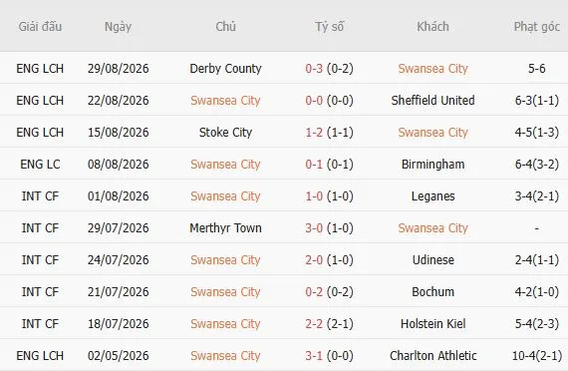Open Swansea City away link on 29/08/2026
Screen dimensions: 568x371
click(x=432, y=69)
